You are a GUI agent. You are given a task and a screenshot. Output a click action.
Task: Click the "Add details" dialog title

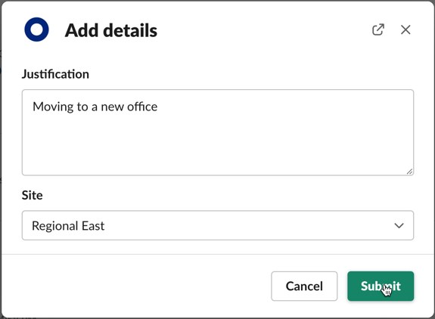coord(111,30)
